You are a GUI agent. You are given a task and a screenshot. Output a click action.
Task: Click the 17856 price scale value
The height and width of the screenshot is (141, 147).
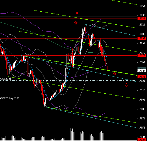(142, 128)
